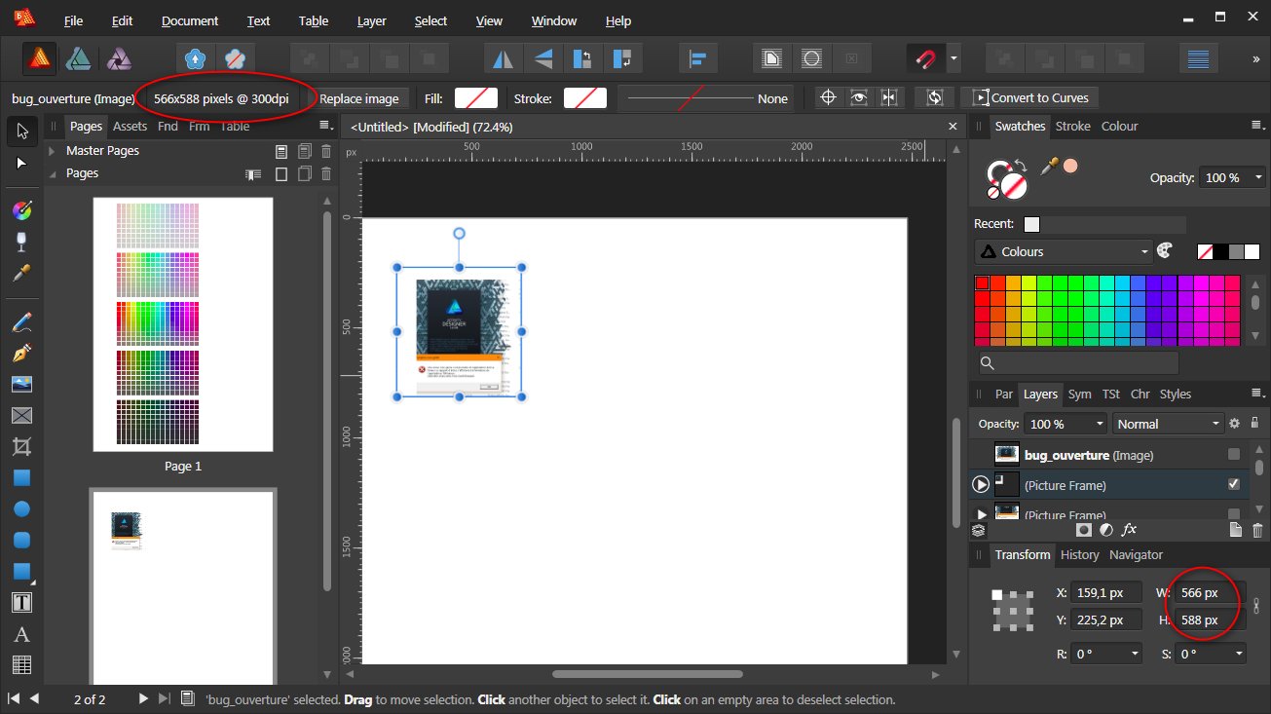
Task: Toggle text wrap square icon in toolbar
Action: (772, 58)
